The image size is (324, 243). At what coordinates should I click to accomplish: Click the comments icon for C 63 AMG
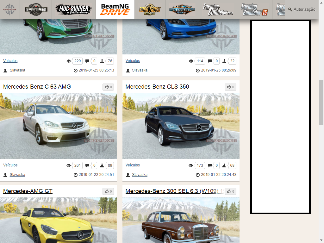click(x=87, y=165)
